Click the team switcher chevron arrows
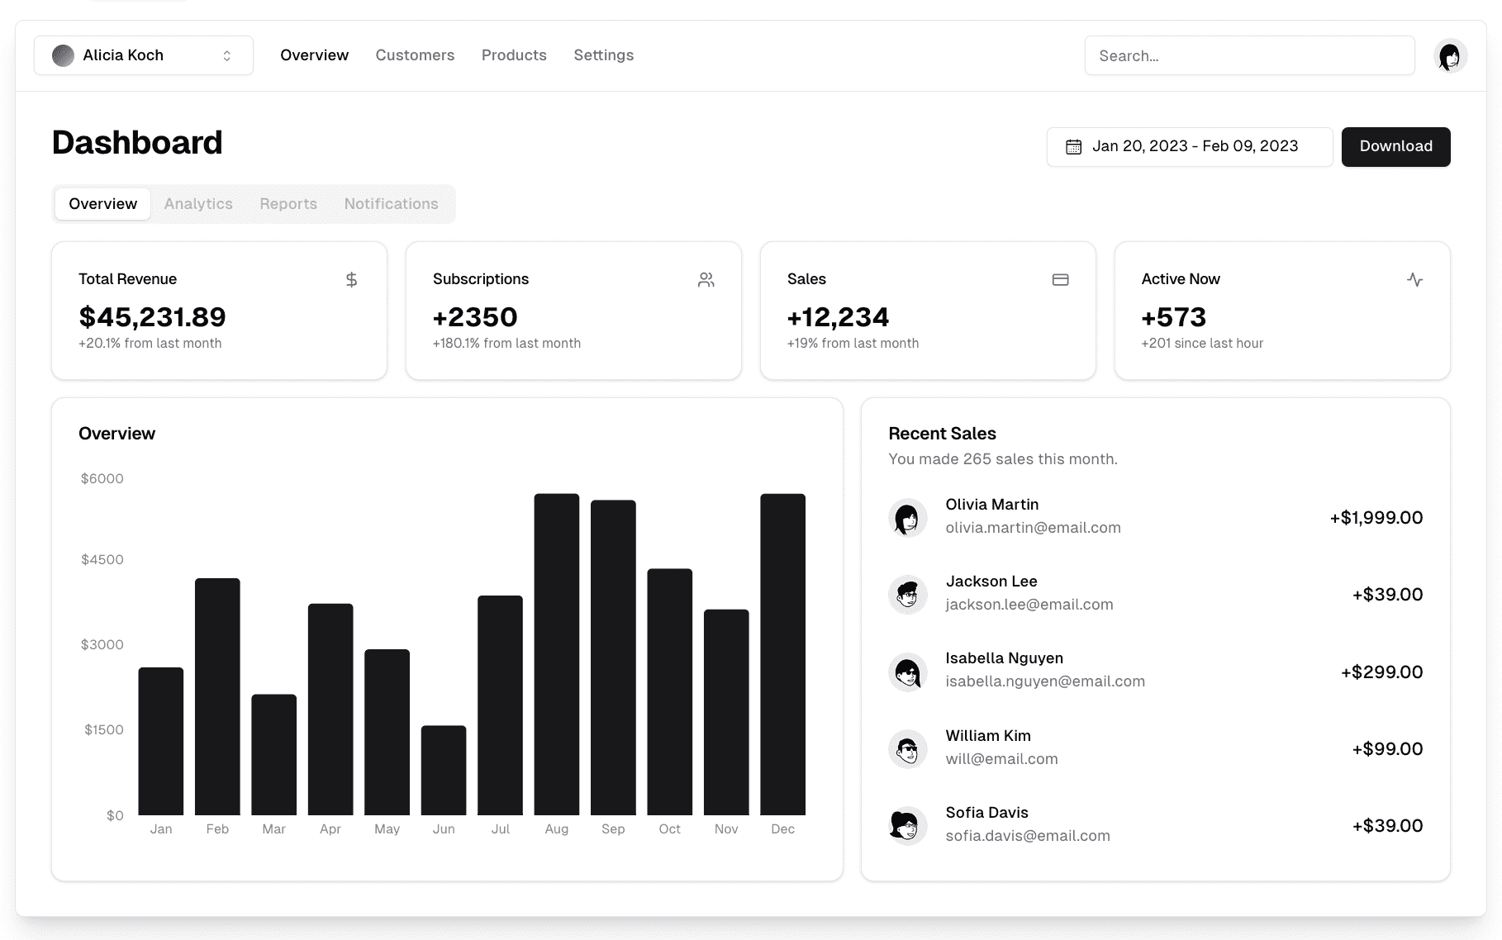Screen dimensions: 1502x940 coord(226,55)
